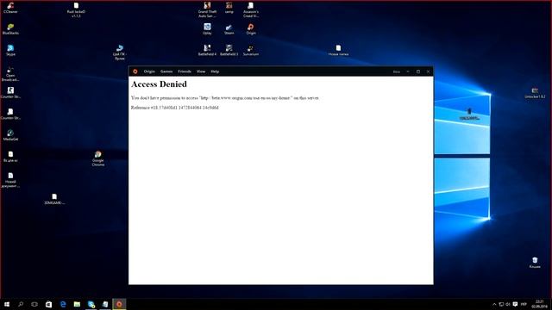Click the taskbar search magnifier
The image size is (552, 310).
pyautogui.click(x=21, y=304)
